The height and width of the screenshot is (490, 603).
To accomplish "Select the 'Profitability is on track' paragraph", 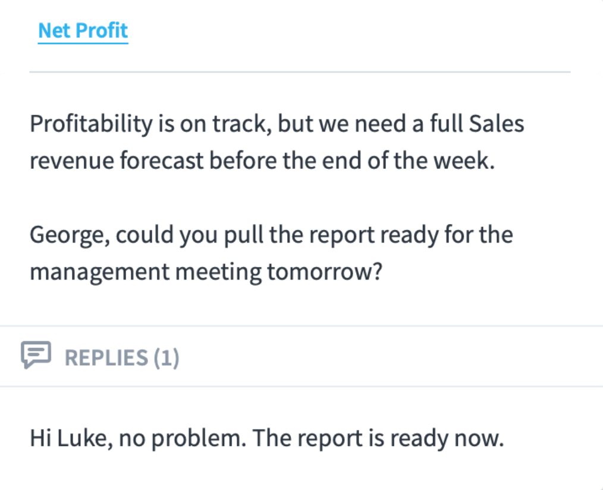I will pyautogui.click(x=277, y=142).
